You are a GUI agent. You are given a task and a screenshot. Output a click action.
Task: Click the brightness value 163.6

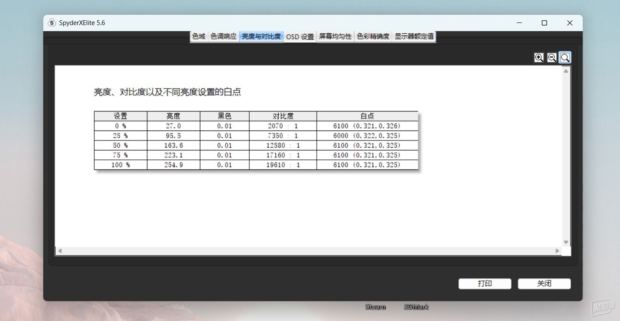coord(173,145)
